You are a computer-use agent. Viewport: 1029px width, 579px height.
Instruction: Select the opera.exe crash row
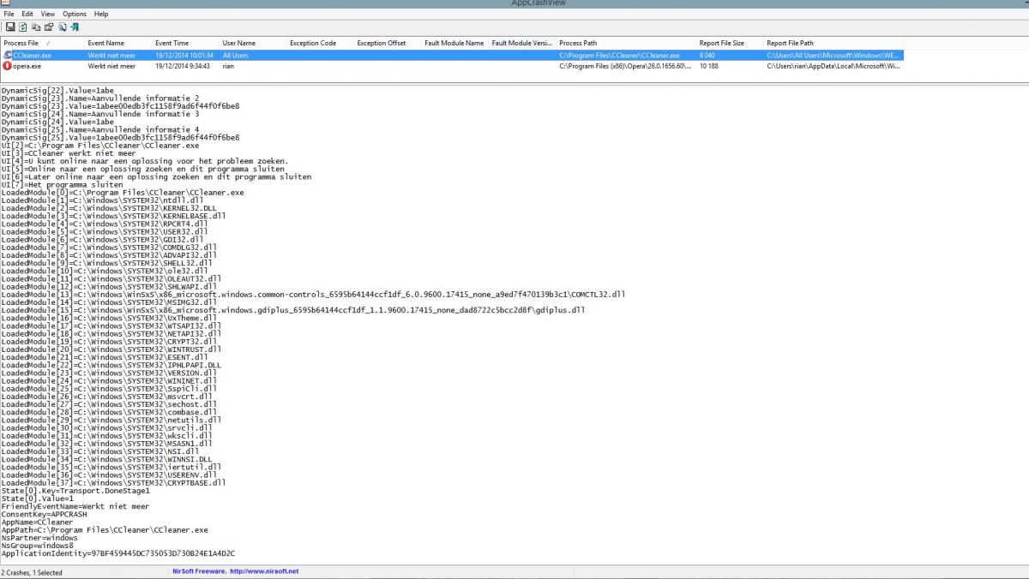(x=452, y=65)
